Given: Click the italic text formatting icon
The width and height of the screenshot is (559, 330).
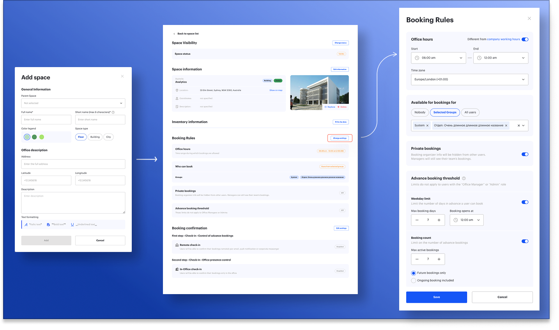Looking at the screenshot, I should [26, 225].
